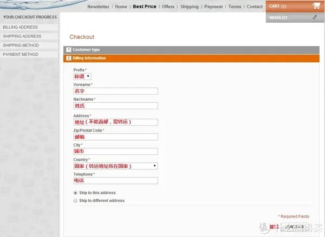Go to Newsletter in top navigation
The width and height of the screenshot is (325, 237).
click(x=98, y=6)
